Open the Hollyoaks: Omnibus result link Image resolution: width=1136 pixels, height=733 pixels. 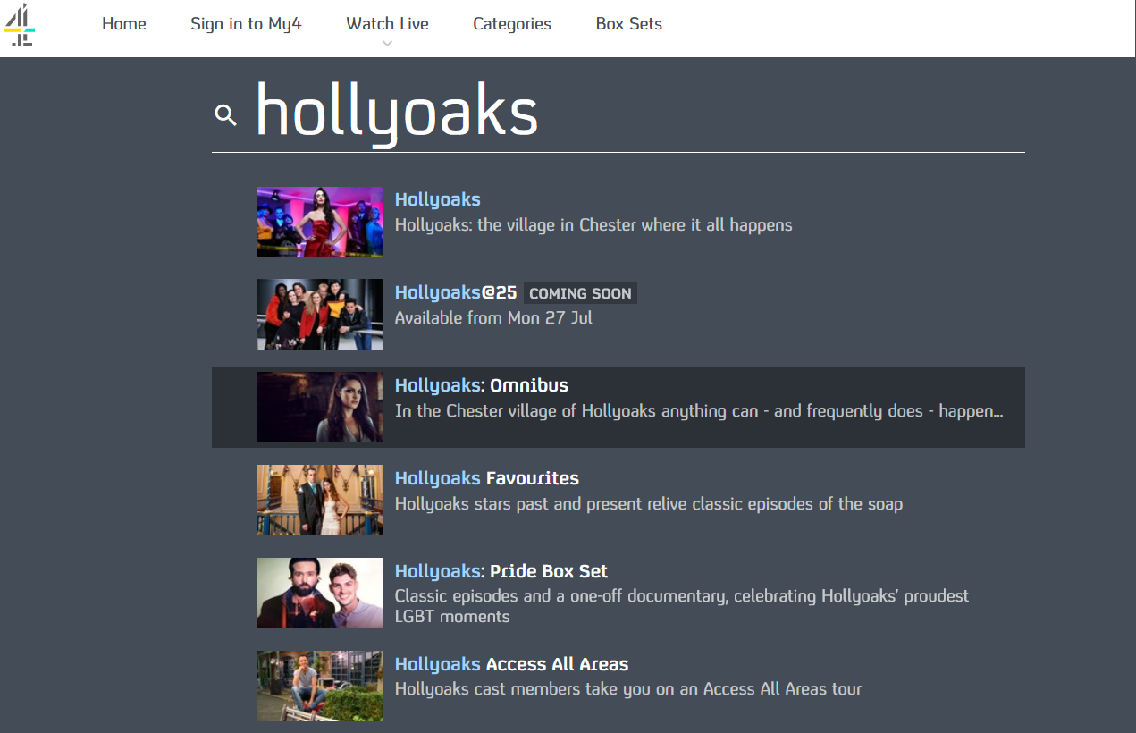(482, 385)
